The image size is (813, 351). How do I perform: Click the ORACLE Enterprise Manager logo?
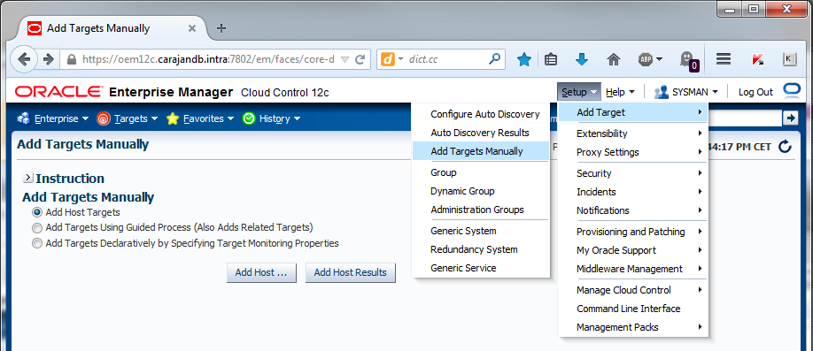tap(124, 92)
